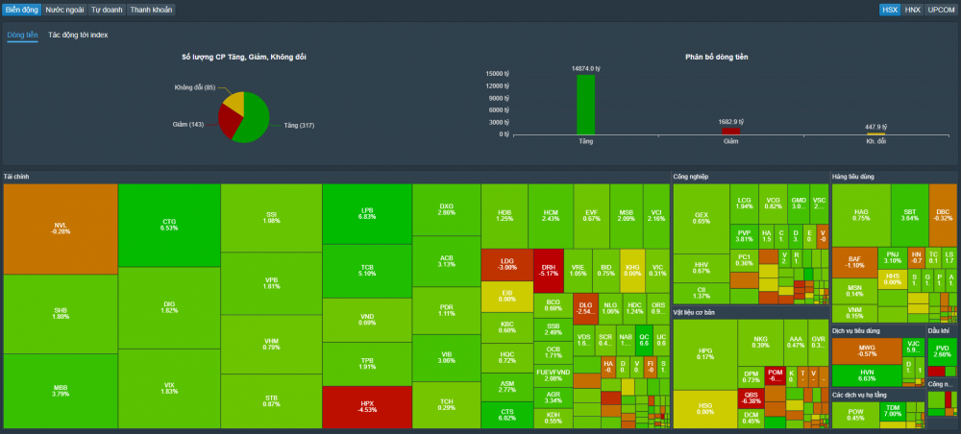Click the yellow HSG tile
Screen dimensions: 961x434
(704, 408)
